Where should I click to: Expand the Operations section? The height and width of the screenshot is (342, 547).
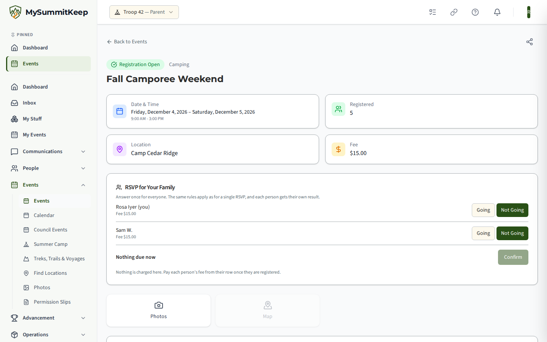pos(48,335)
